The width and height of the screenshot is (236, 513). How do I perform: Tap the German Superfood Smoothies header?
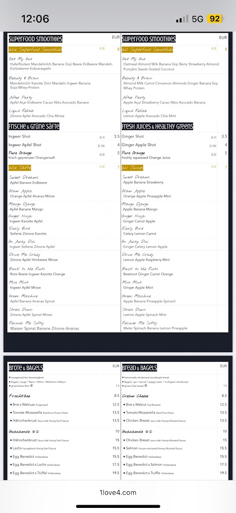35,39
